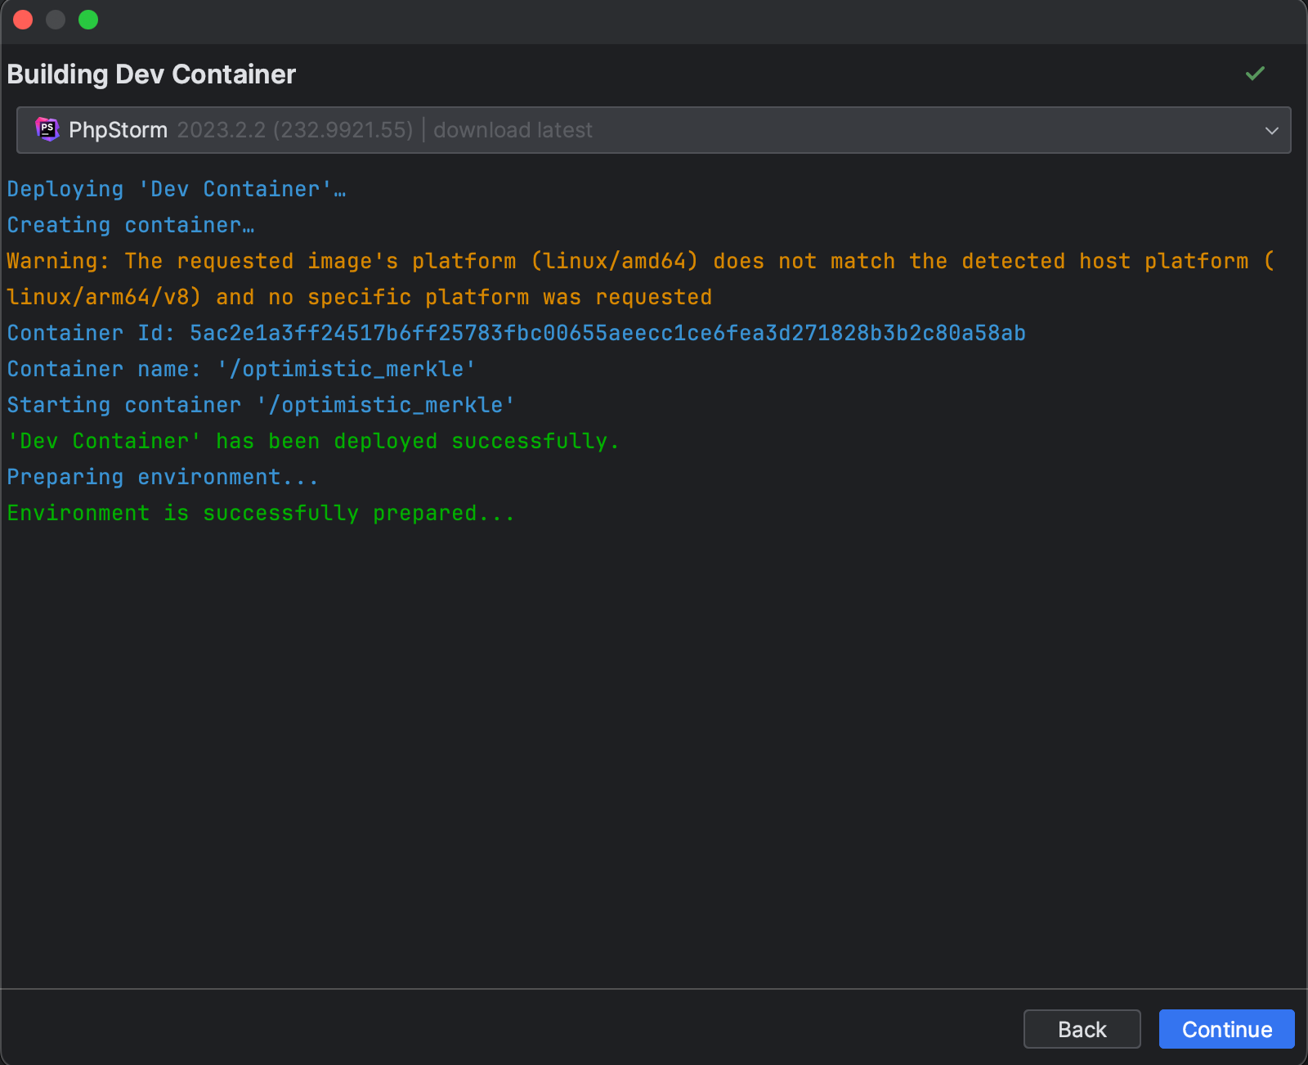Select the platform mismatch warning message
The image size is (1308, 1065).
coord(638,261)
